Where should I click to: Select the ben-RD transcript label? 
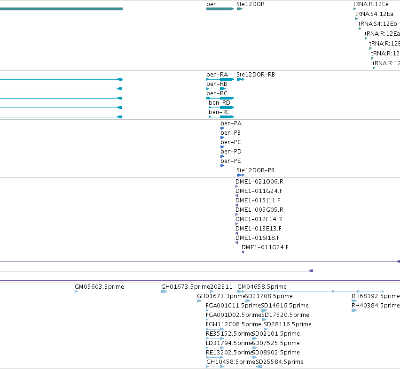point(220,103)
